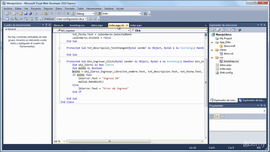
Task: Open the Depurar menu
Action: [48, 8]
